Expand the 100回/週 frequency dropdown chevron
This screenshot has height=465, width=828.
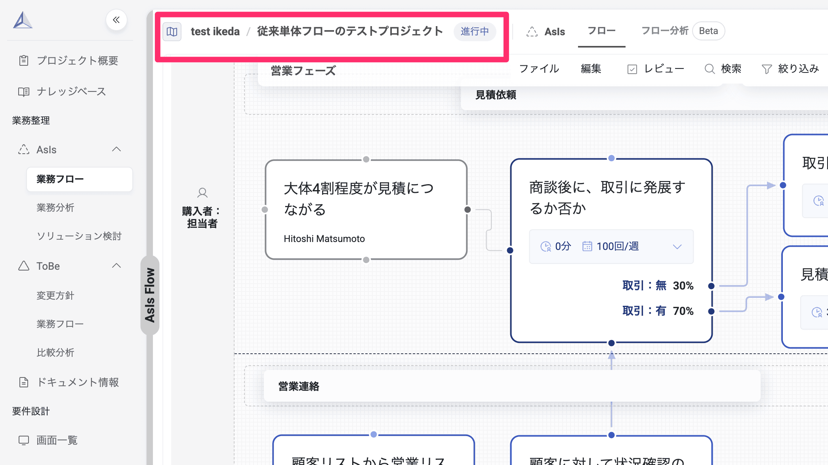click(677, 246)
